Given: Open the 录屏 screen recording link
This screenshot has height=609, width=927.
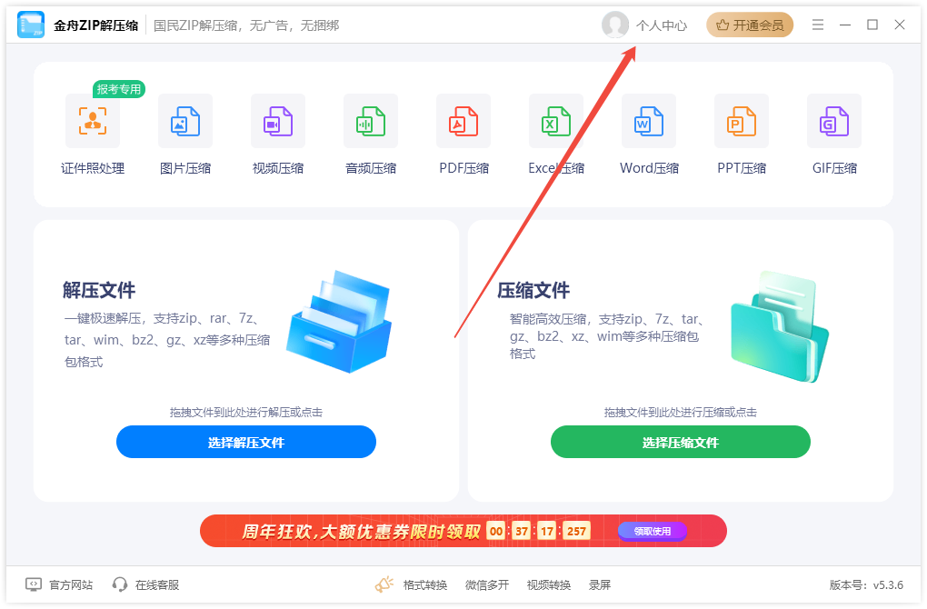Looking at the screenshot, I should [x=600, y=584].
